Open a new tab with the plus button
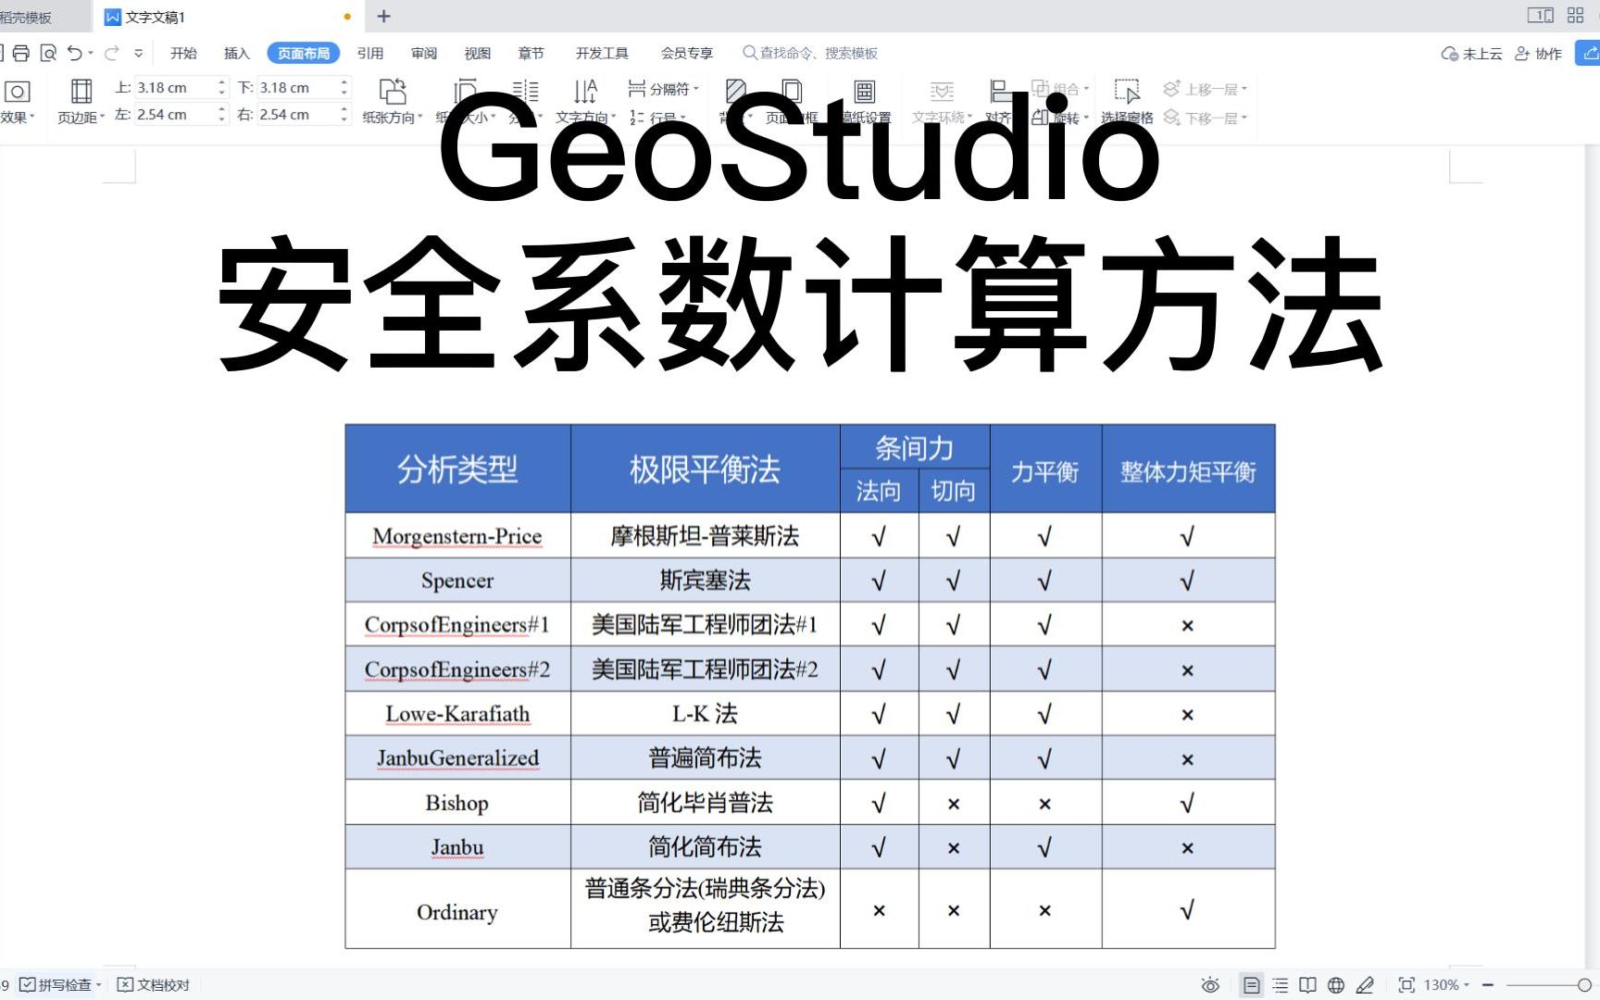This screenshot has width=1600, height=1000. click(x=384, y=16)
